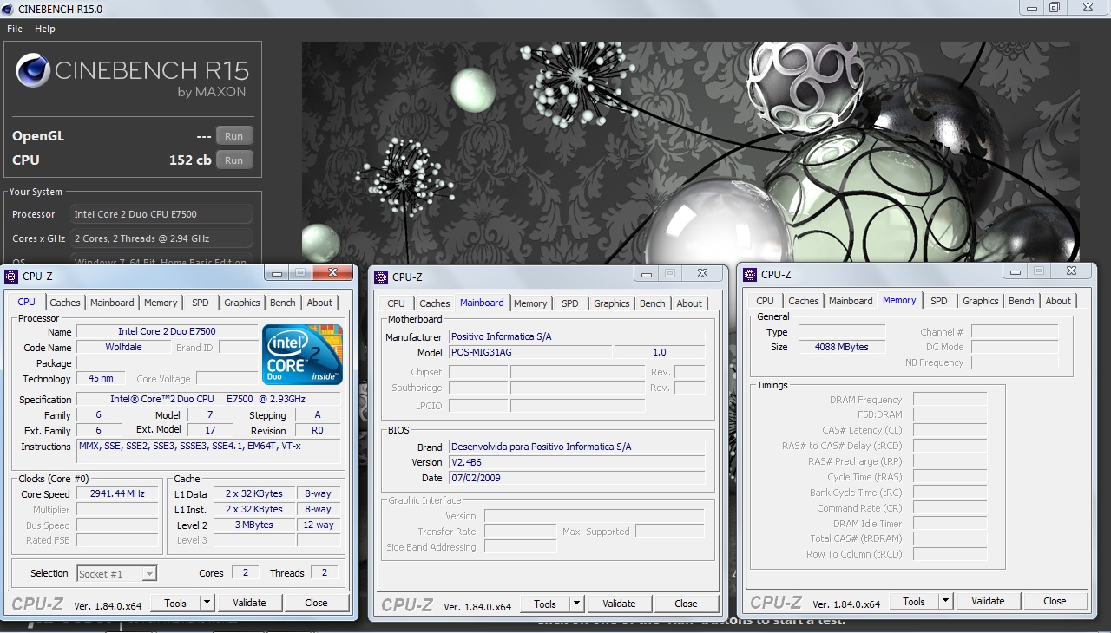Select Memory tab in middle CPU-Z window
1111x633 pixels.
pyautogui.click(x=530, y=303)
